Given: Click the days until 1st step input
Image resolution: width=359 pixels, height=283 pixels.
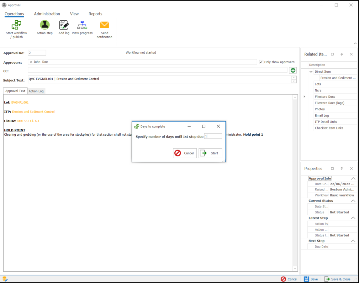Looking at the screenshot, I should [x=213, y=136].
